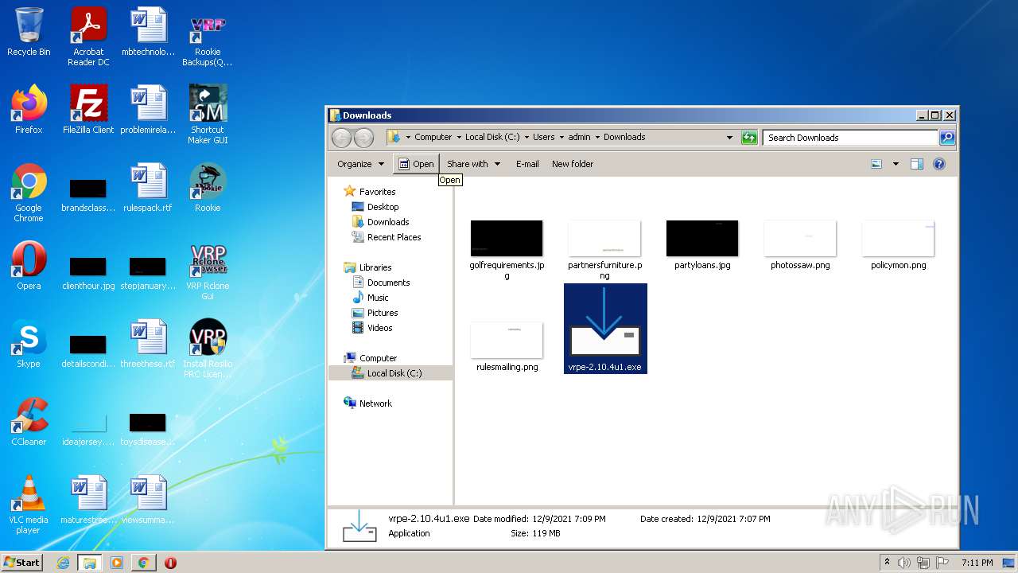Click the Start button
This screenshot has height=573, width=1018.
(22, 563)
